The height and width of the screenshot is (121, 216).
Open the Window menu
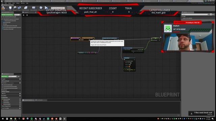coord(23,3)
